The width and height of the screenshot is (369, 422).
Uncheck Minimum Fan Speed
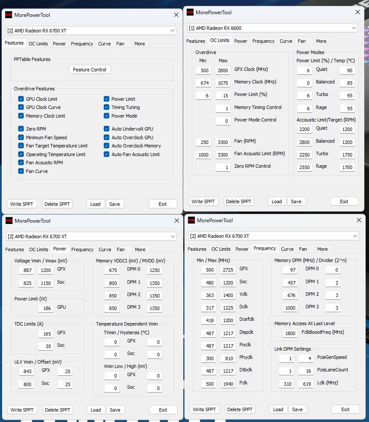(x=21, y=137)
